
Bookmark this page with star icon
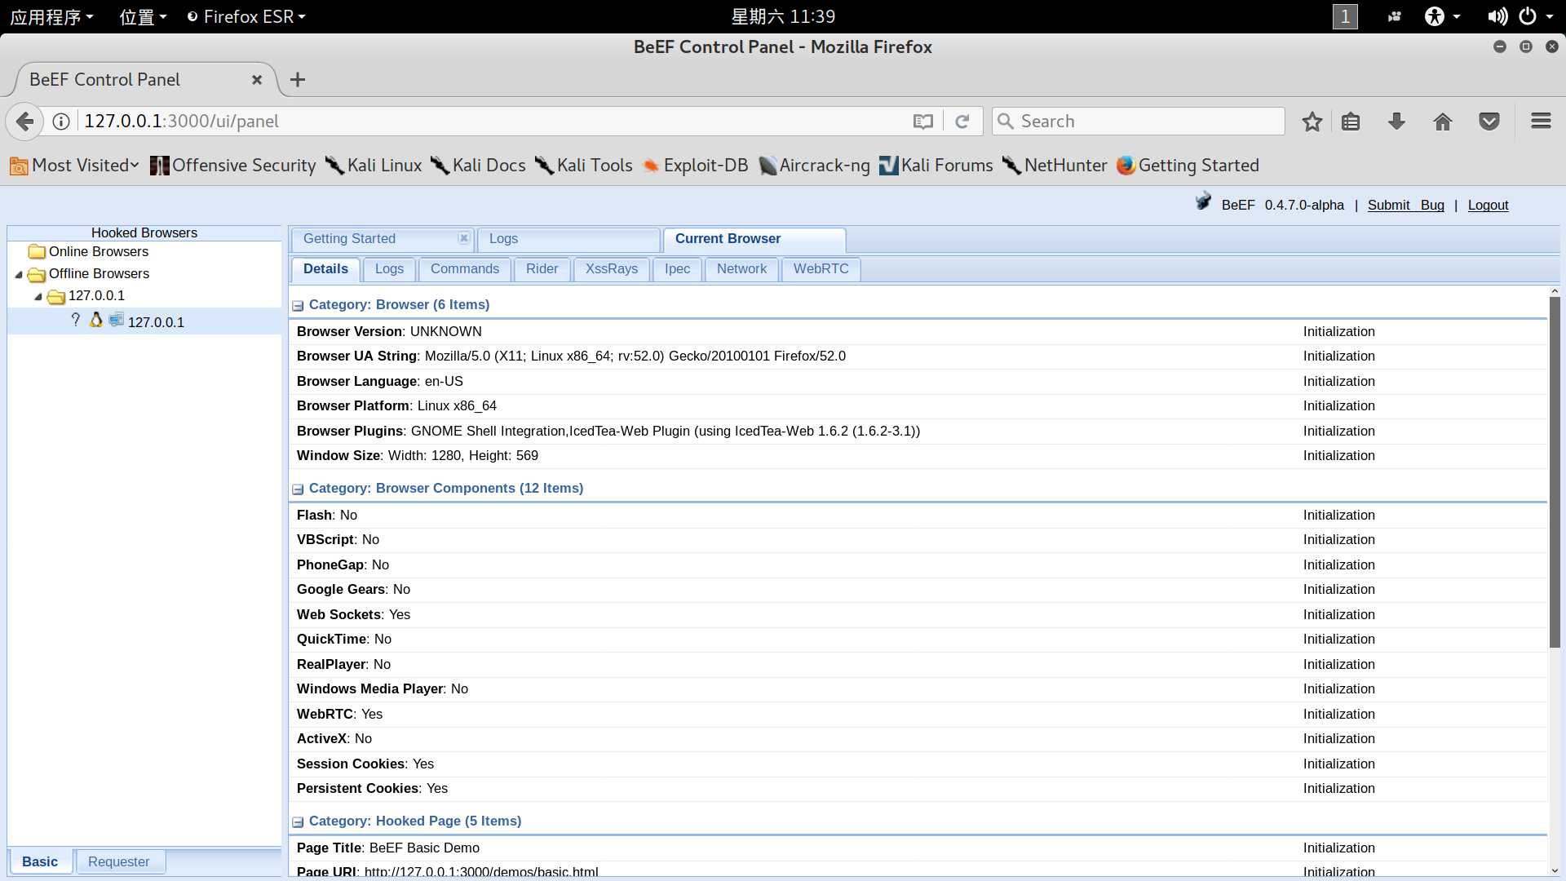point(1312,122)
